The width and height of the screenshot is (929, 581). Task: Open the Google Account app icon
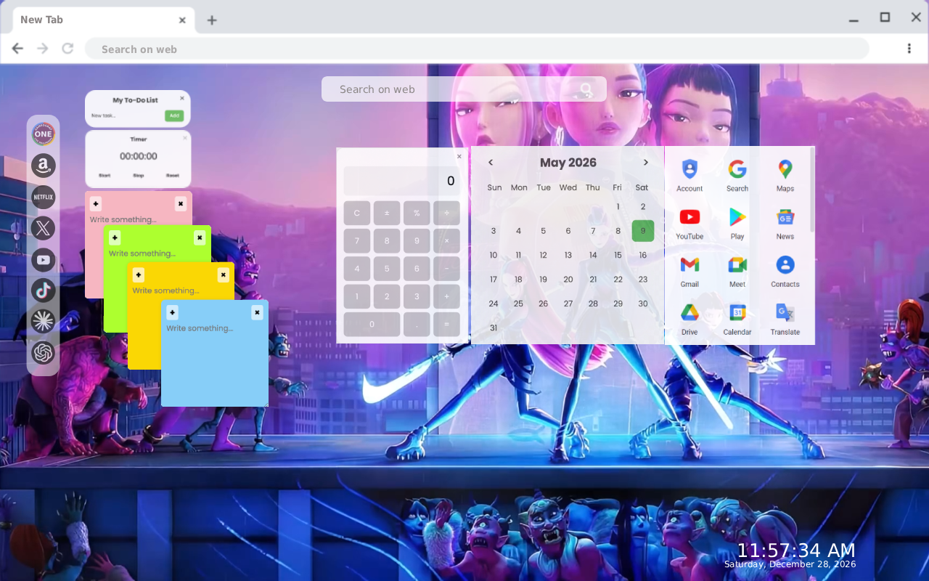689,175
